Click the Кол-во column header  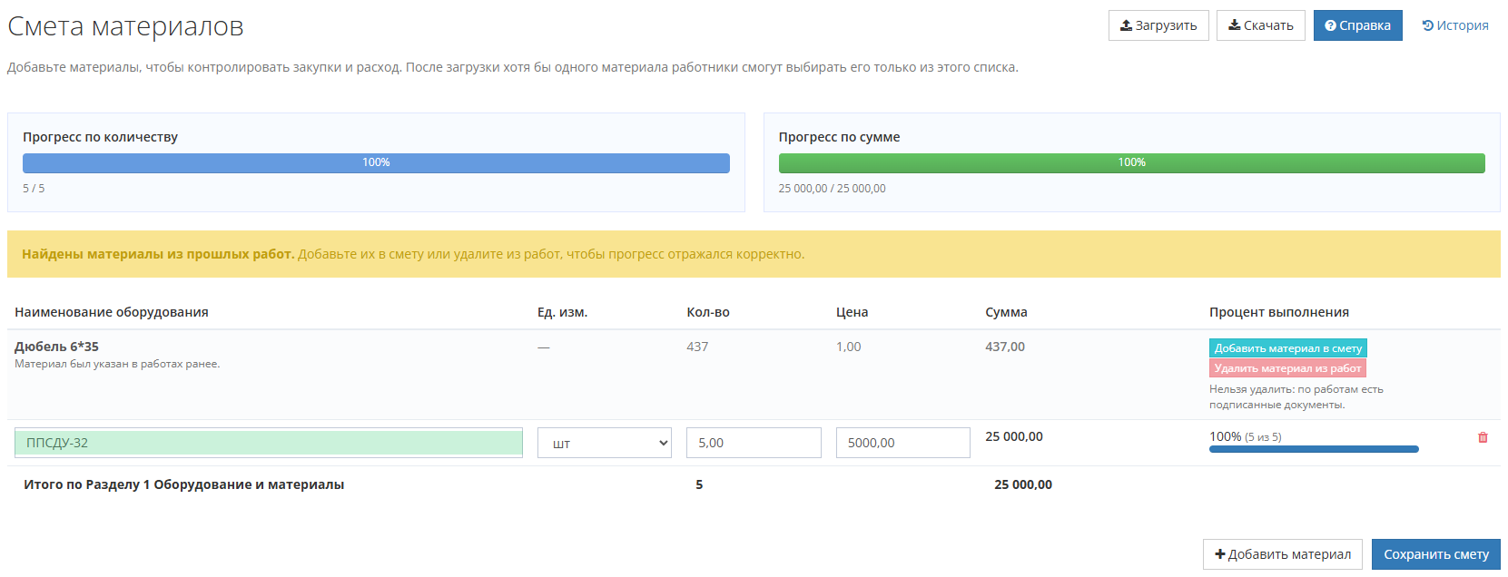(x=707, y=312)
